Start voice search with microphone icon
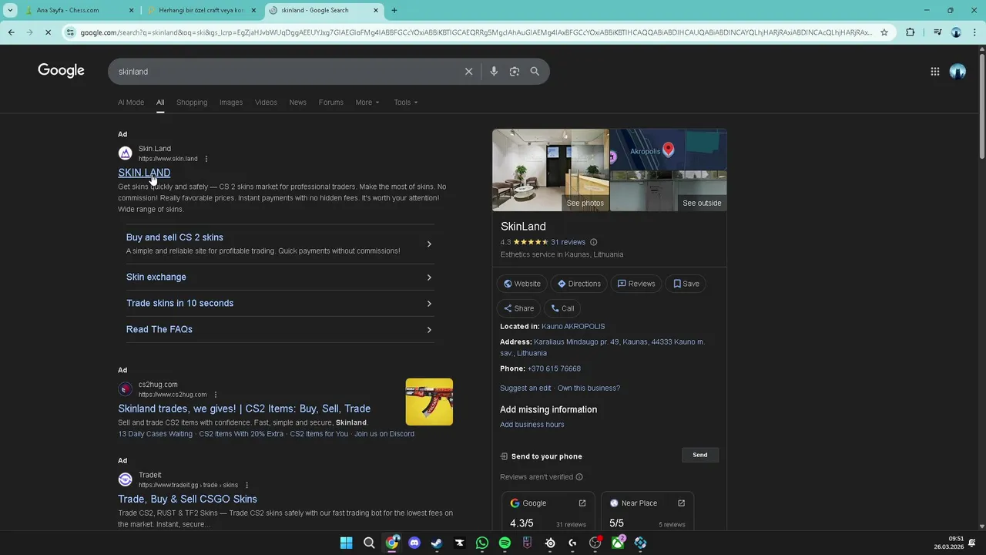This screenshot has width=986, height=555. [494, 72]
